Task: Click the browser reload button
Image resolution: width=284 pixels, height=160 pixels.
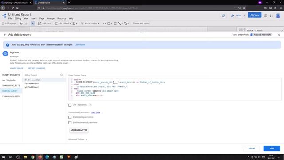Action: (12, 8)
